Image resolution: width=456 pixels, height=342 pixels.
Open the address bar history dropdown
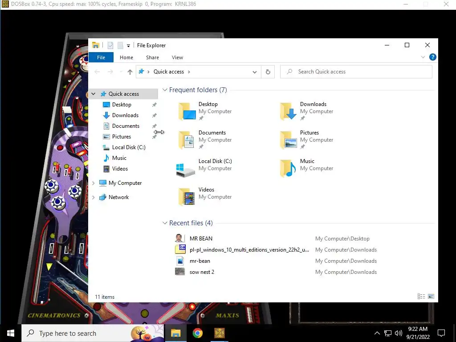pos(254,72)
